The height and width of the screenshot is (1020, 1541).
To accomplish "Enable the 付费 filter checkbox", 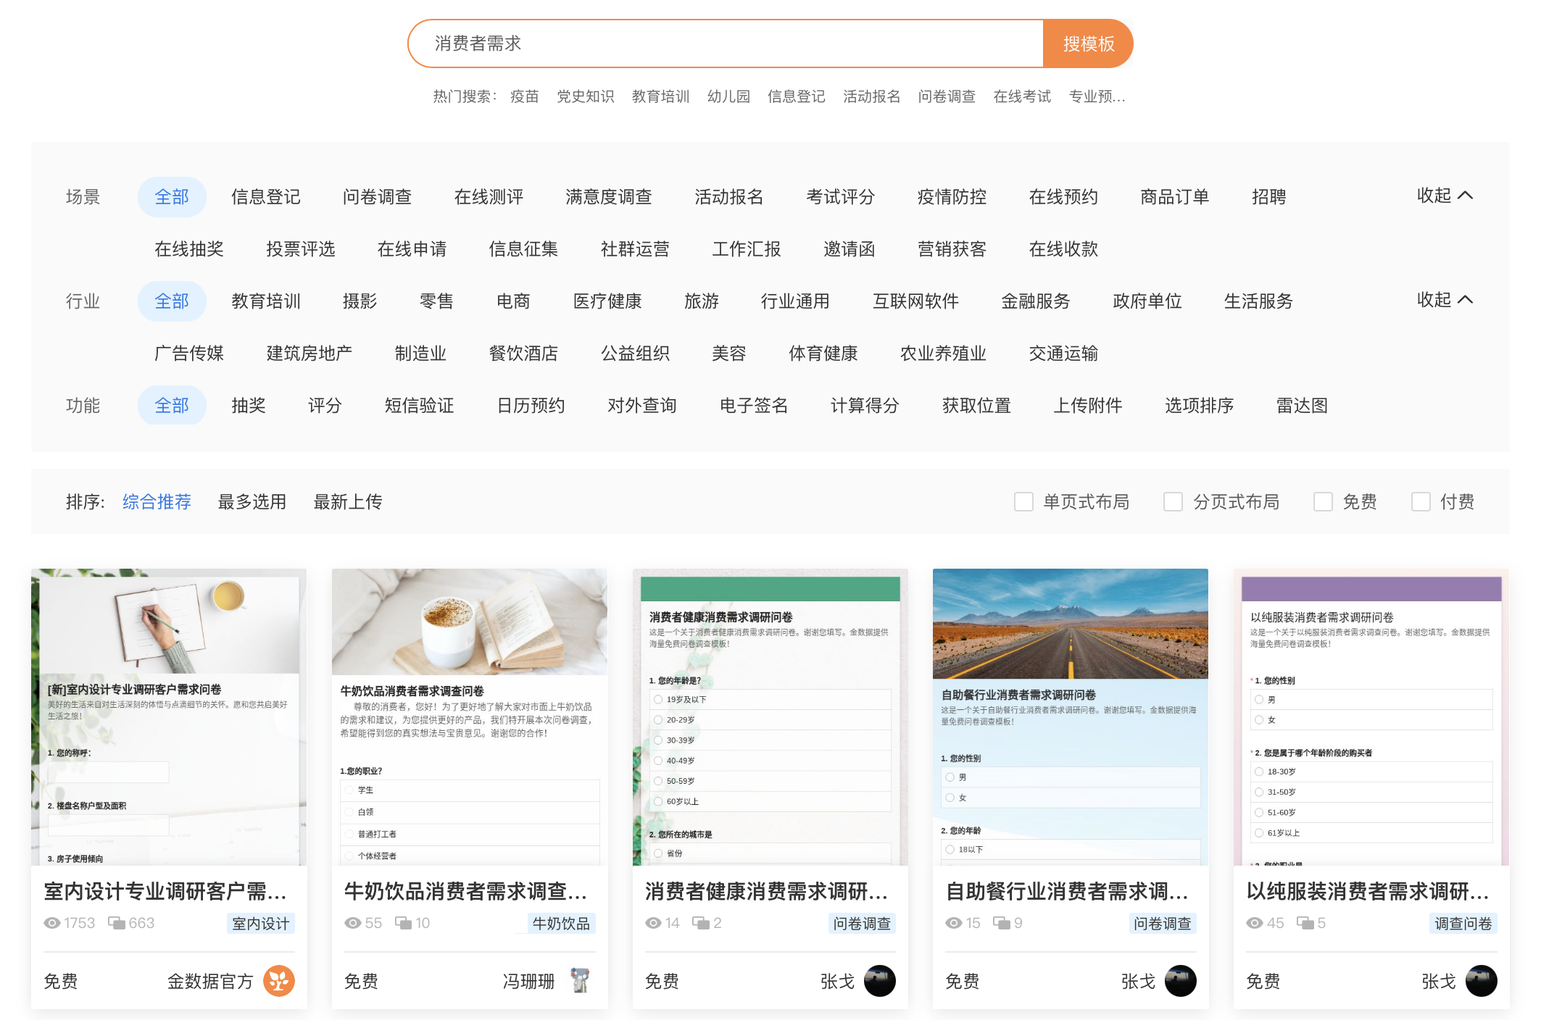I will point(1421,501).
